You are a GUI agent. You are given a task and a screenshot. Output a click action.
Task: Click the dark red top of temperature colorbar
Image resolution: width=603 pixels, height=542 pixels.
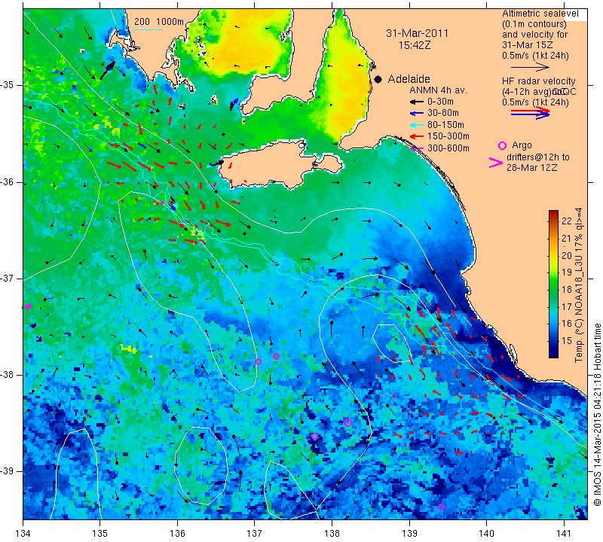click(x=553, y=213)
